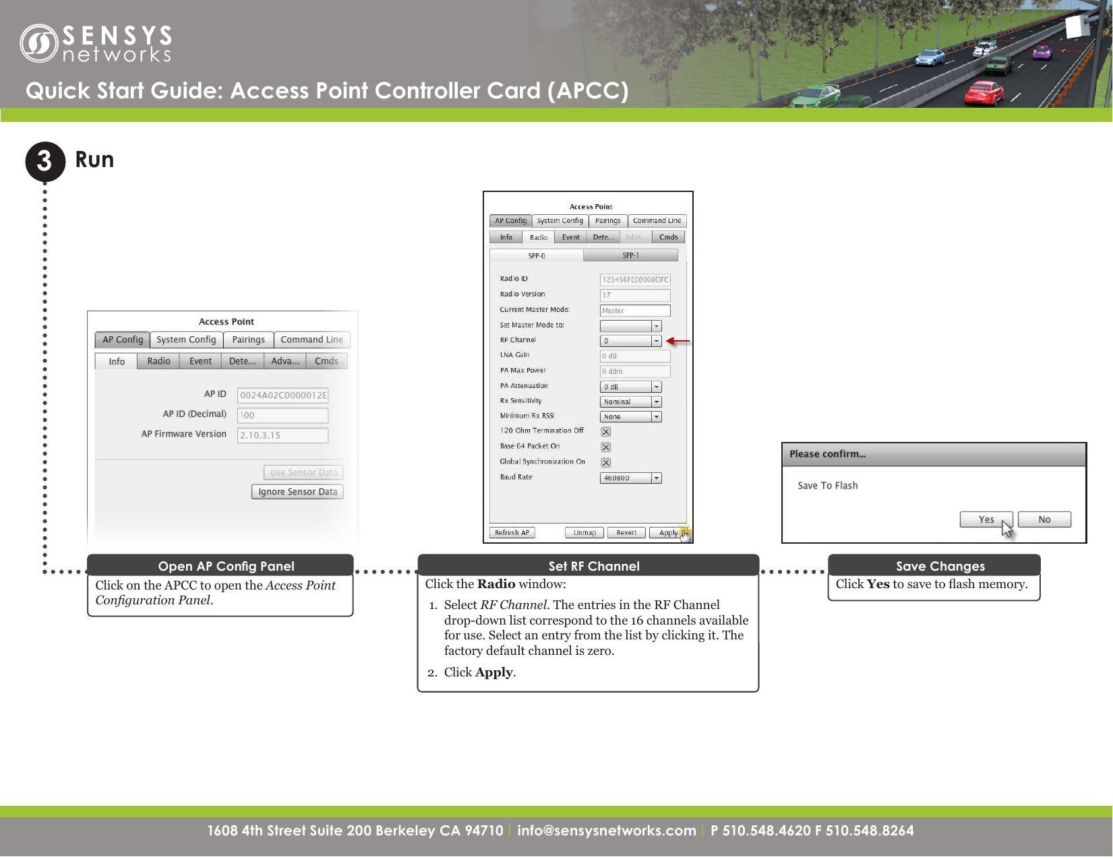Open the Baud Rate dropdown
Image resolution: width=1113 pixels, height=859 pixels.
coord(631,478)
